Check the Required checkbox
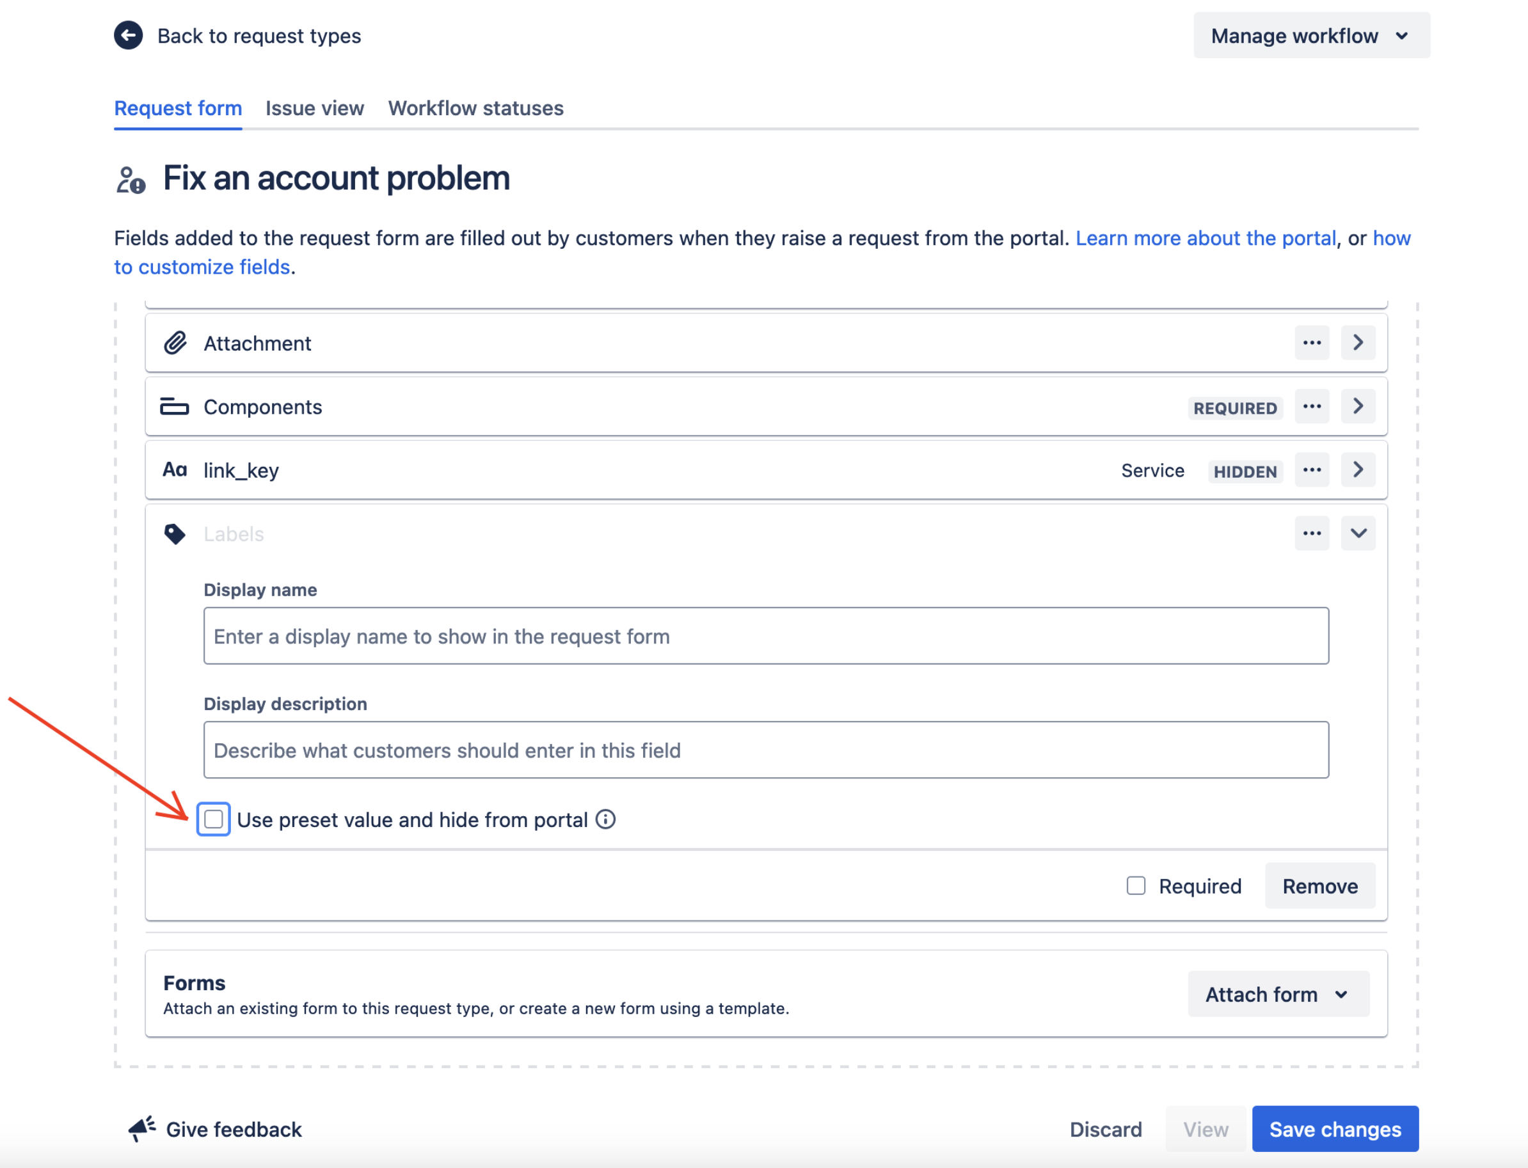Viewport: 1528px width, 1168px height. 1136,886
